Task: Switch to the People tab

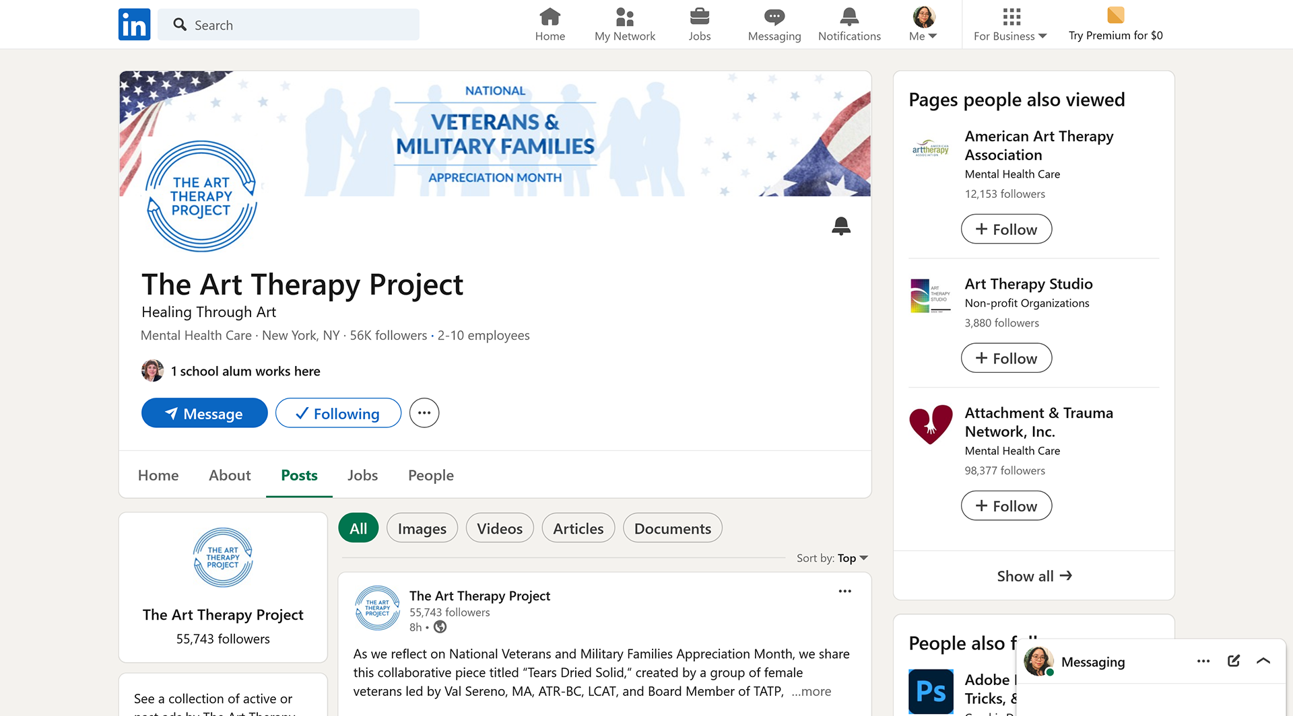Action: click(x=431, y=475)
